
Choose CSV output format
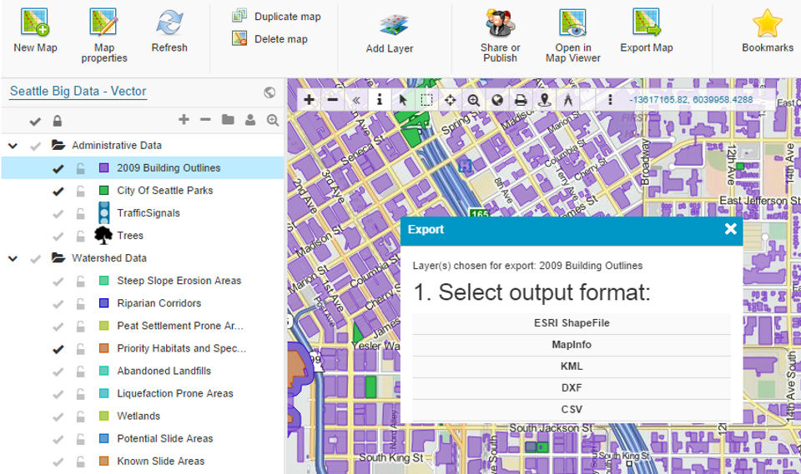point(571,410)
